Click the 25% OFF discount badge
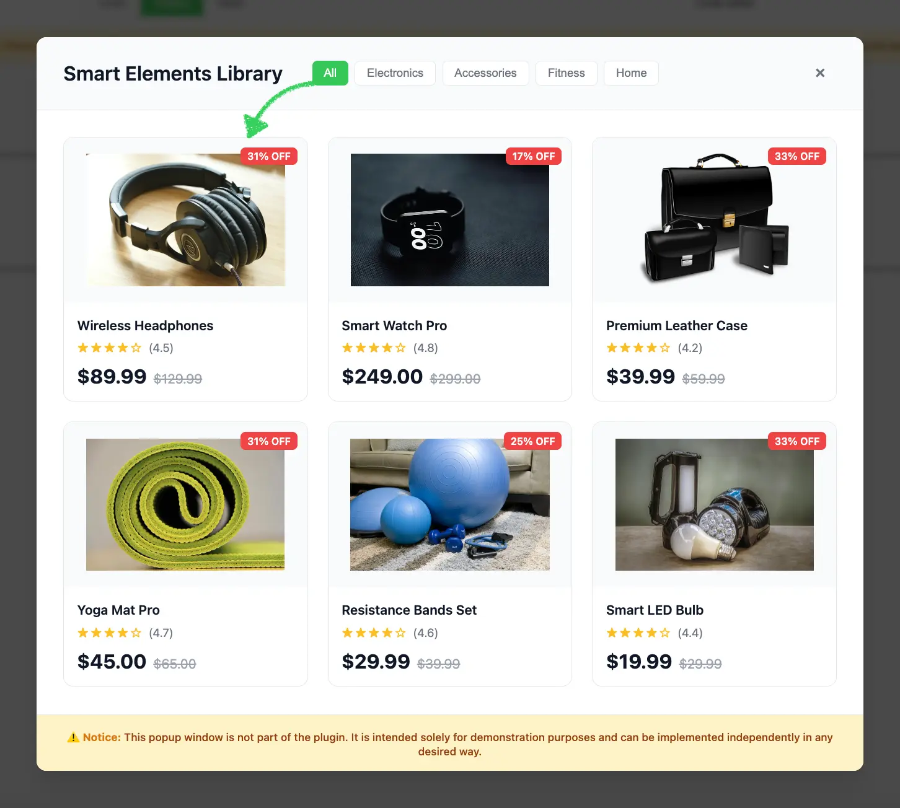This screenshot has width=900, height=808. click(x=533, y=441)
